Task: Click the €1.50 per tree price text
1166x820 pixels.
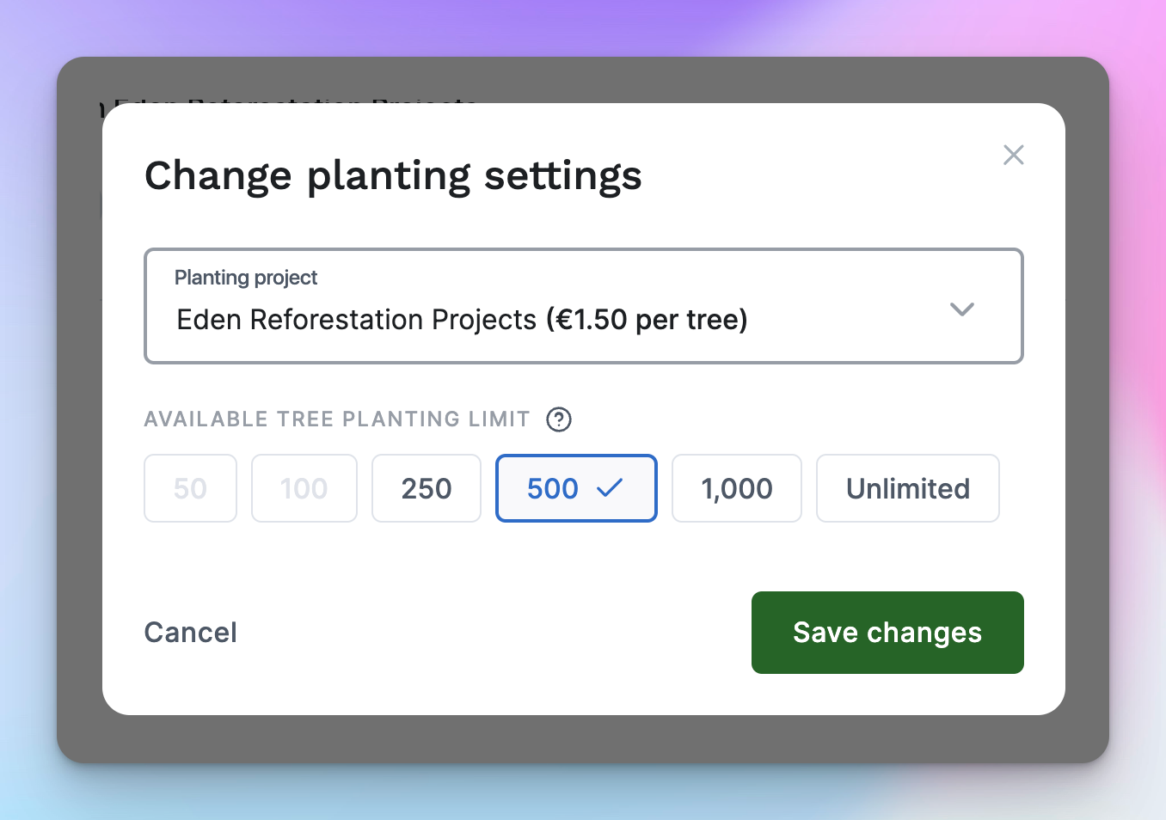Action: [647, 320]
